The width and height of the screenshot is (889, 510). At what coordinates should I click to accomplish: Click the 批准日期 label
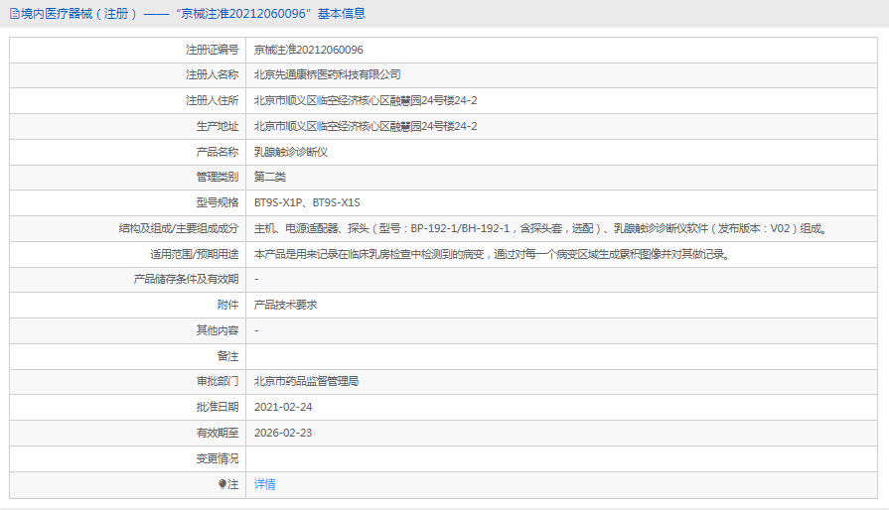[218, 407]
